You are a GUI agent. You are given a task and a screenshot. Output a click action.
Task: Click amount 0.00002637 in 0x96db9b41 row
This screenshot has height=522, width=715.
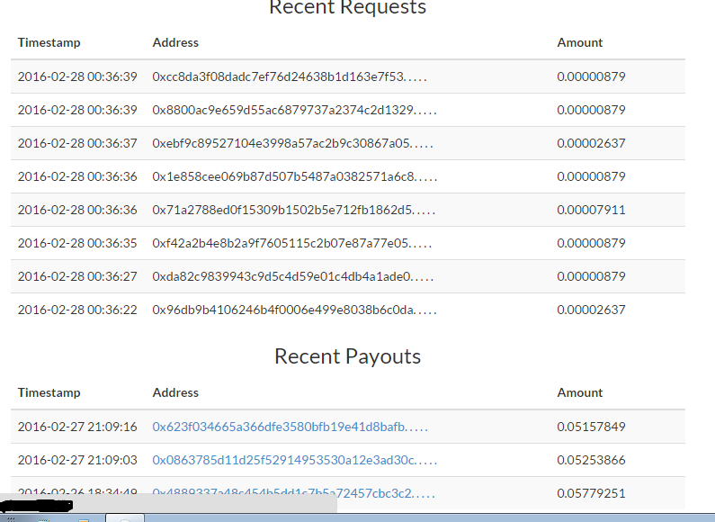pos(591,310)
